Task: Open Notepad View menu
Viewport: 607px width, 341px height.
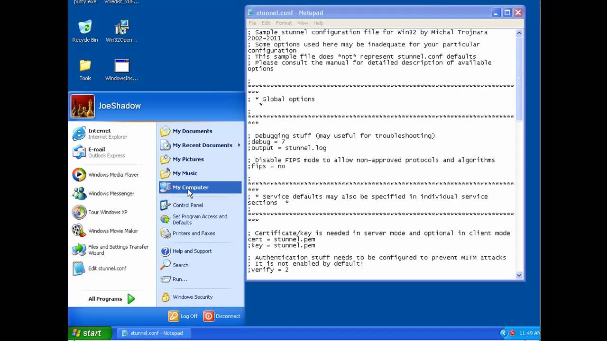Action: click(x=303, y=23)
